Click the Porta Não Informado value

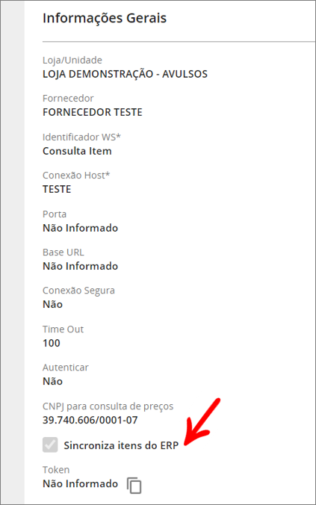point(80,228)
